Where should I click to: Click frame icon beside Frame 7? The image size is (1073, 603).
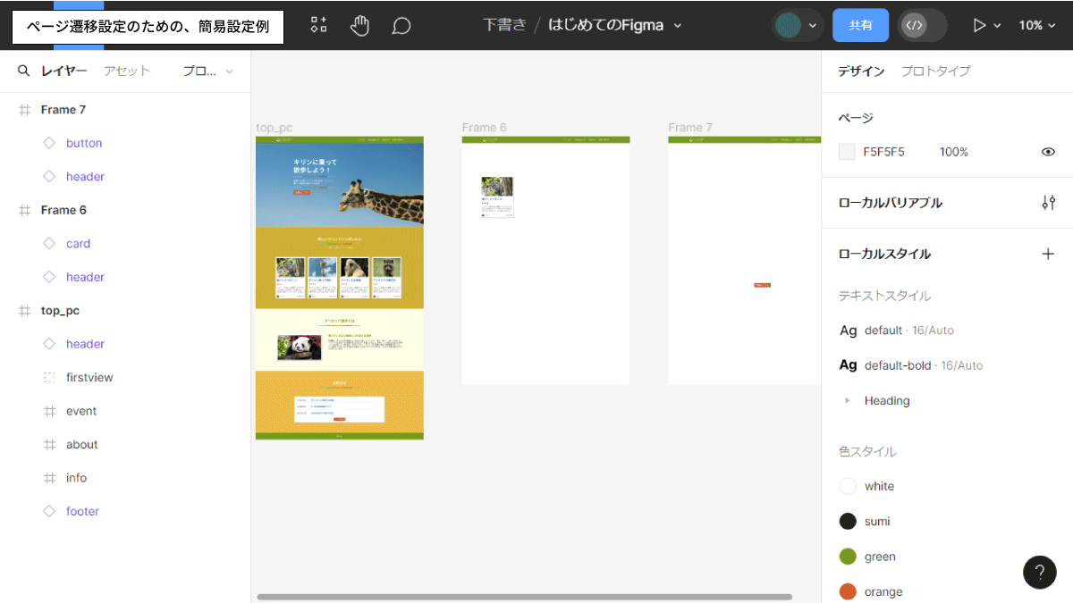[24, 110]
